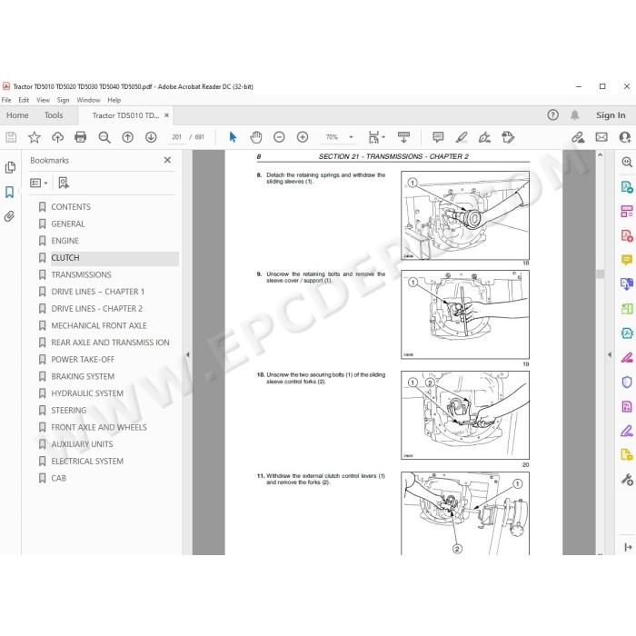This screenshot has width=636, height=636.
Task: Select the CLUTCH bookmark
Action: point(65,258)
